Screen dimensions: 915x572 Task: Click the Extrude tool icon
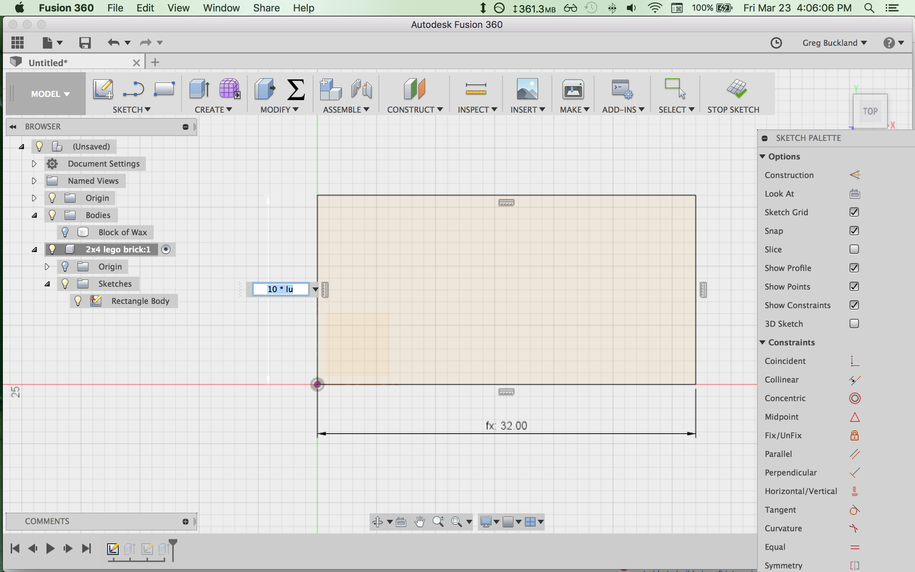click(x=199, y=89)
